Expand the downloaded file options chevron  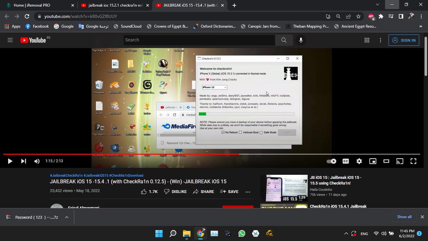pos(67,217)
